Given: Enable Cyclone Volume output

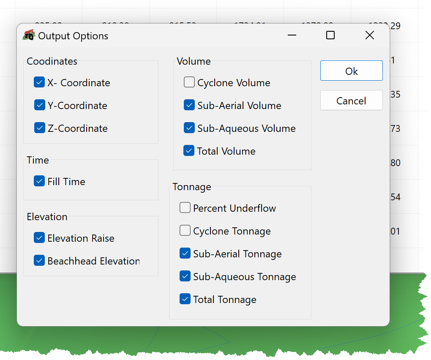Looking at the screenshot, I should coord(189,82).
